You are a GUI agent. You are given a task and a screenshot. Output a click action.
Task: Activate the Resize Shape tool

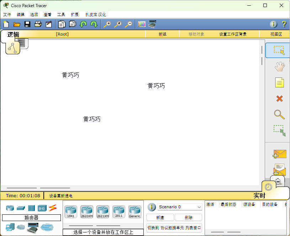tap(280, 131)
